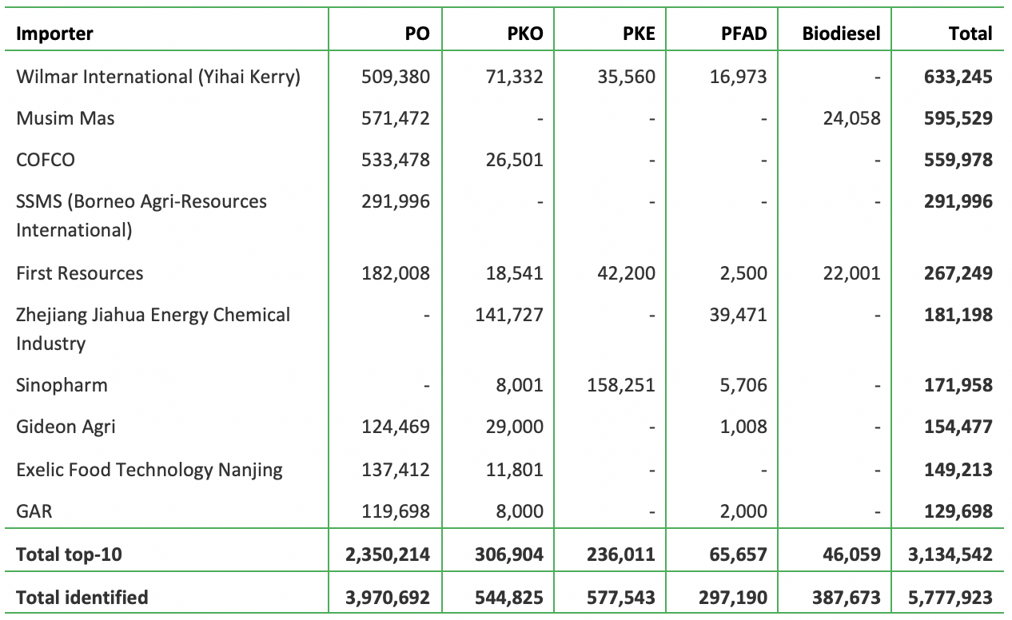Select the Musim Mas importer name
This screenshot has width=1012, height=620.
[66, 118]
